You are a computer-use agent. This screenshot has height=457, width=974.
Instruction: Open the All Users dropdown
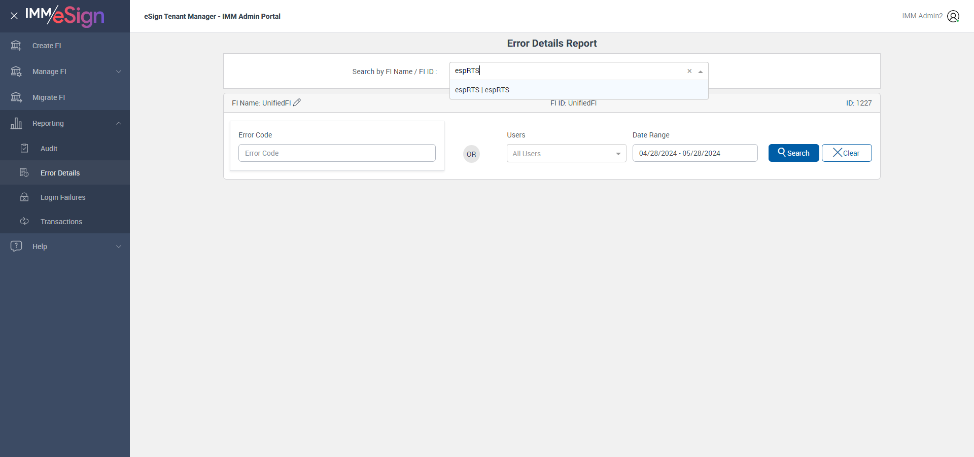coord(566,154)
